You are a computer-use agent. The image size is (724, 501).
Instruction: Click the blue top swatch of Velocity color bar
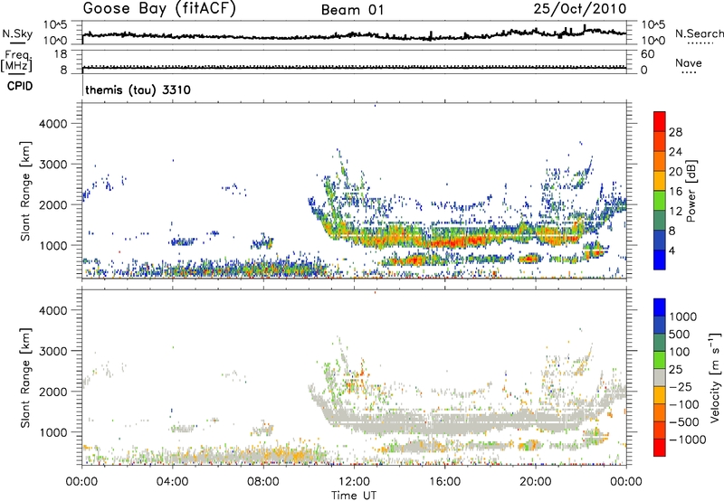click(x=660, y=307)
